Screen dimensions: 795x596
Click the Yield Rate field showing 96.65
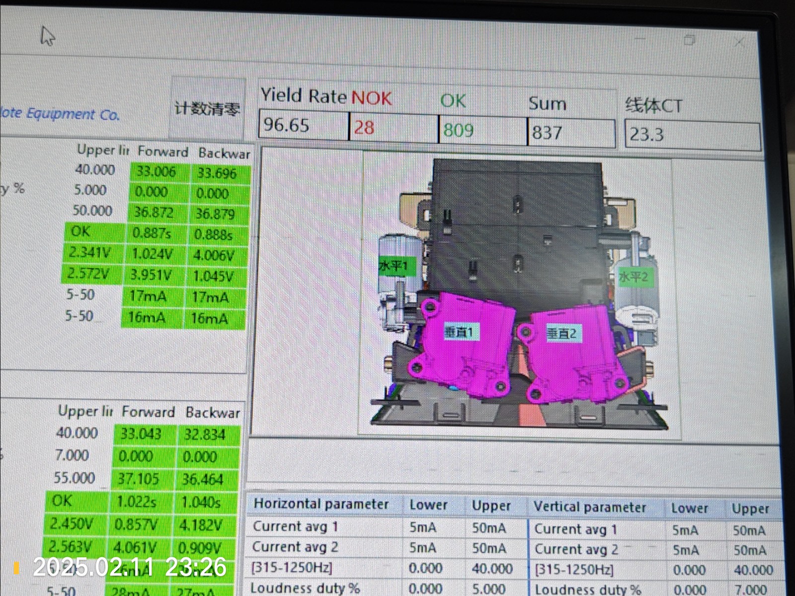[x=303, y=126]
